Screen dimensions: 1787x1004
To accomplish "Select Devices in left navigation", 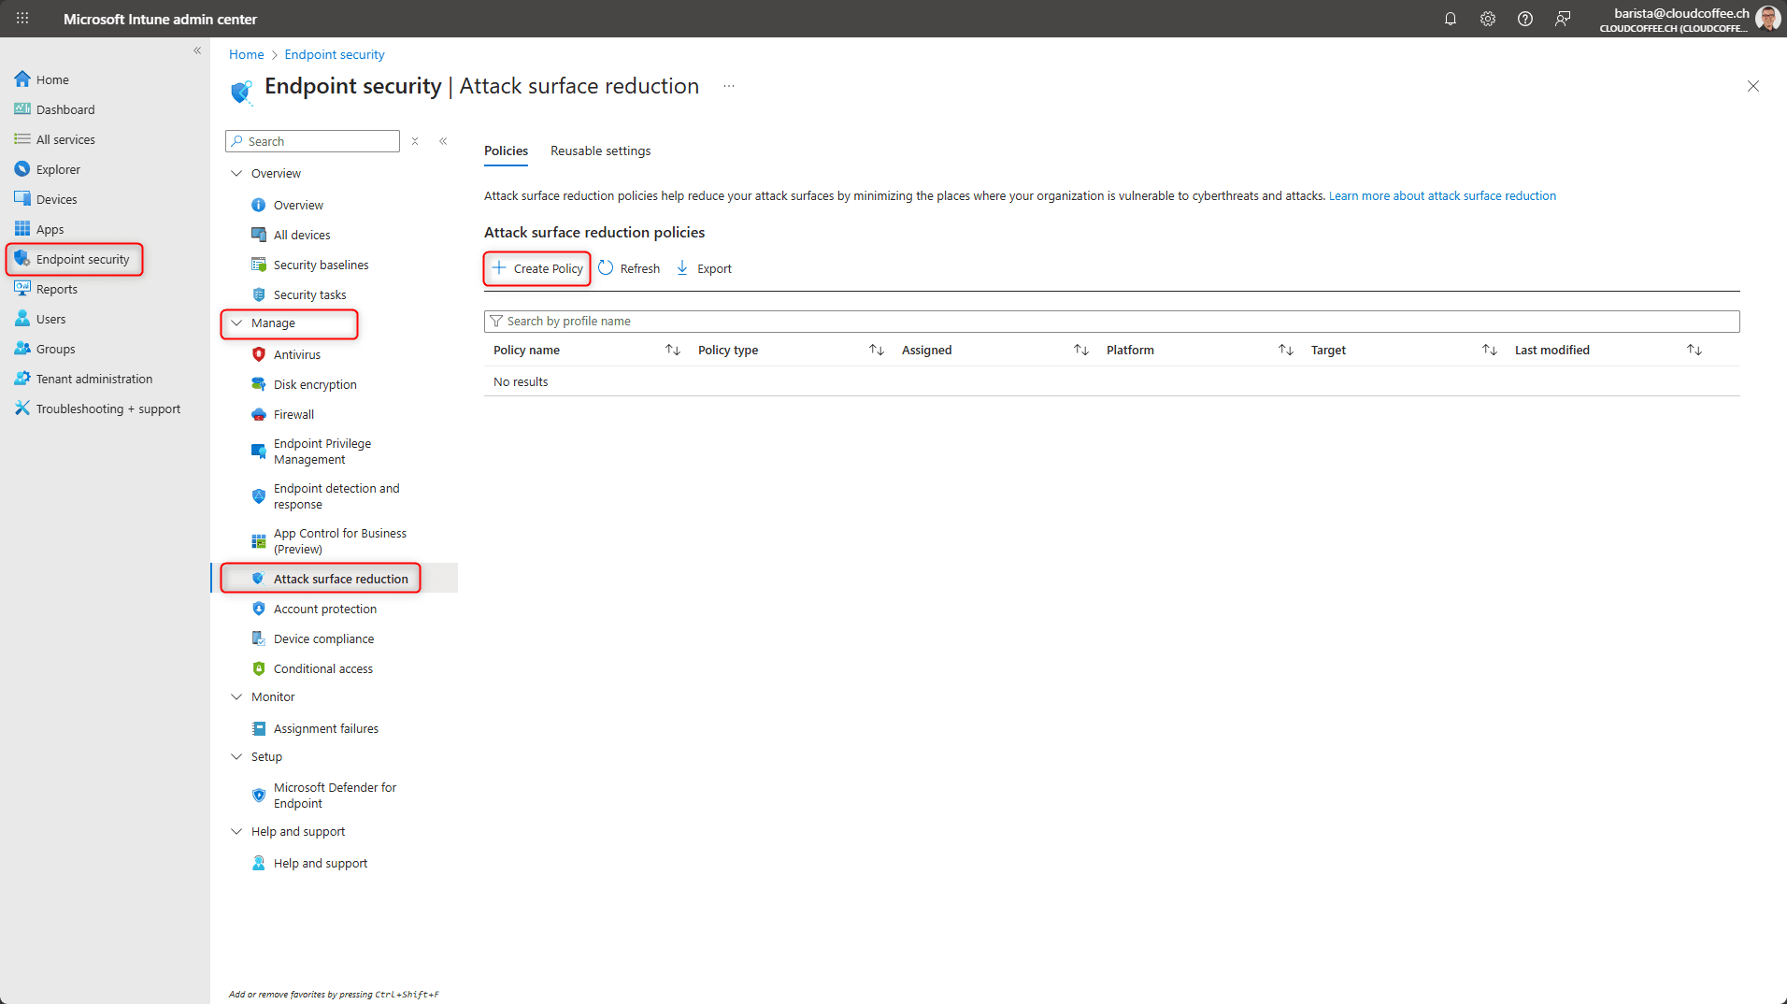I will coord(56,199).
